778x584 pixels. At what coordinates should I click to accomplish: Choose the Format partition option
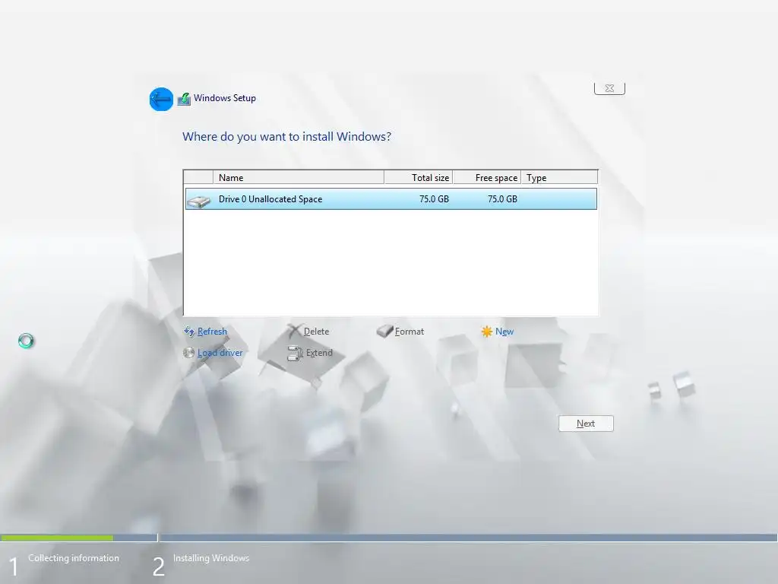[x=410, y=332]
